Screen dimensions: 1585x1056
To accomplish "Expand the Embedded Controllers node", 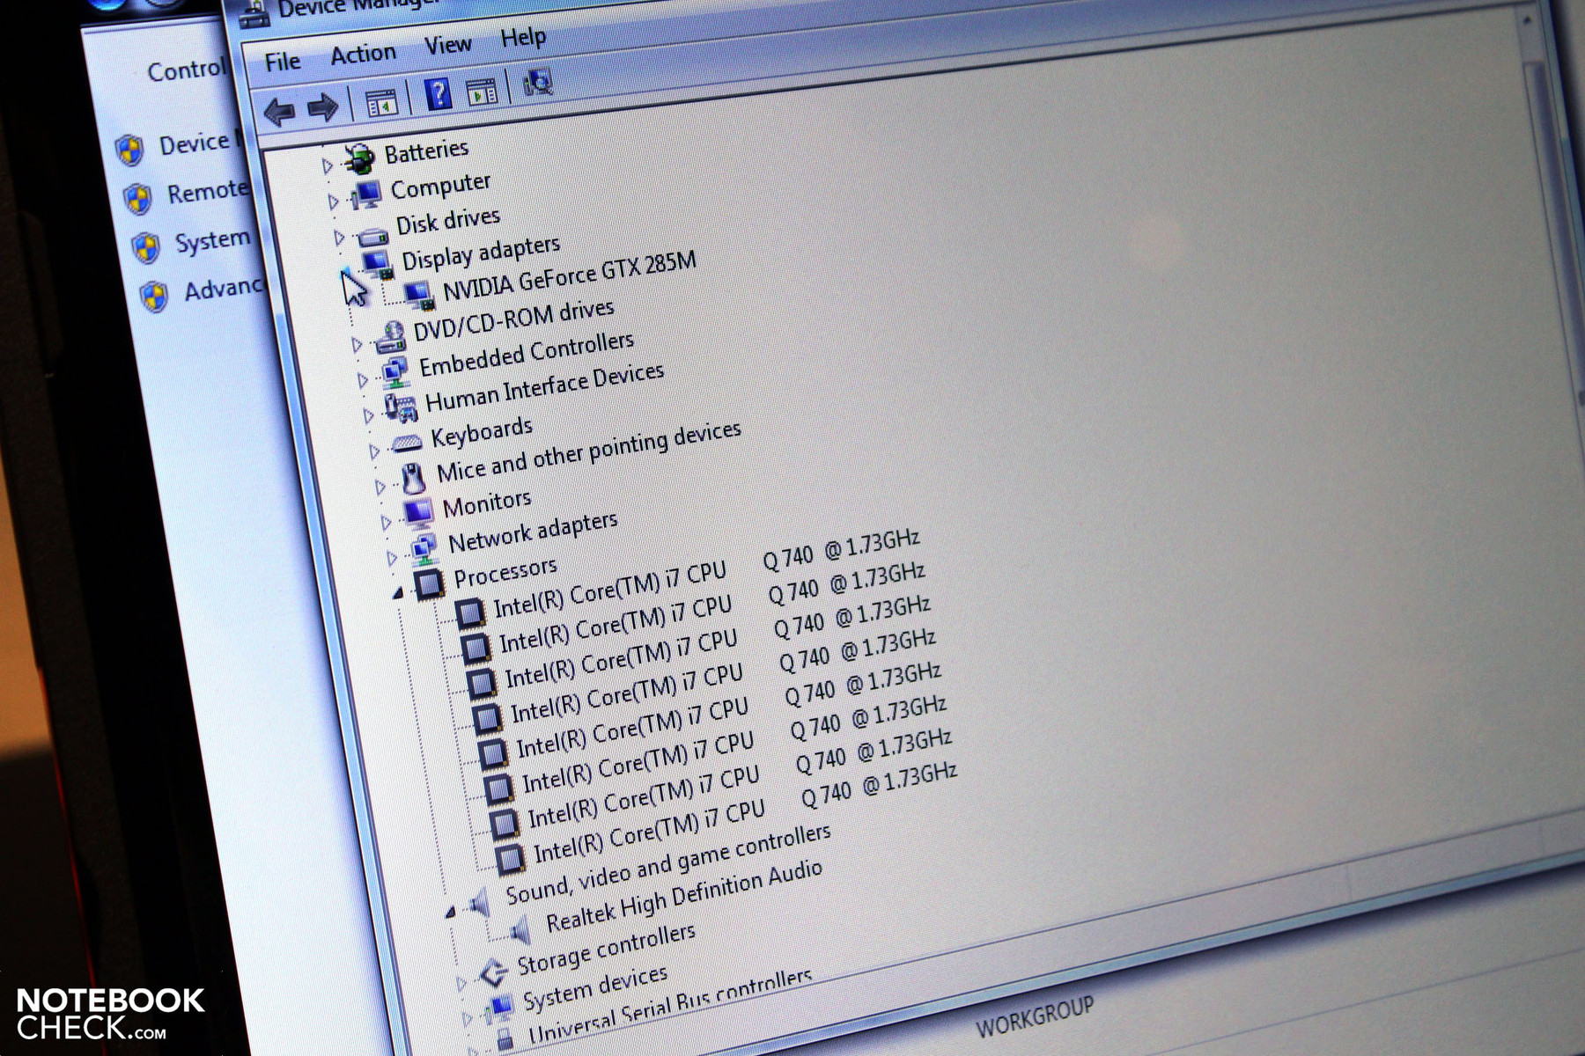I will [x=364, y=379].
